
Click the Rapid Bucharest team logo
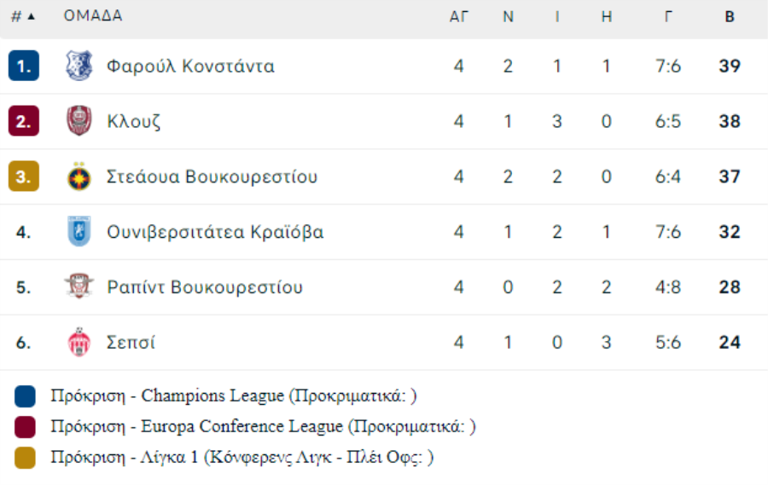pyautogui.click(x=79, y=287)
